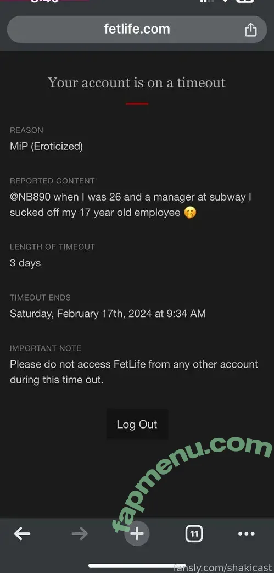This screenshot has height=573, width=274.
Task: Click the Log Out button
Action: (137, 424)
